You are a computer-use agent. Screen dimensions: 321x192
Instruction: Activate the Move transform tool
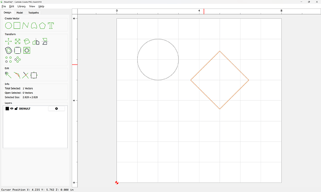click(8, 41)
